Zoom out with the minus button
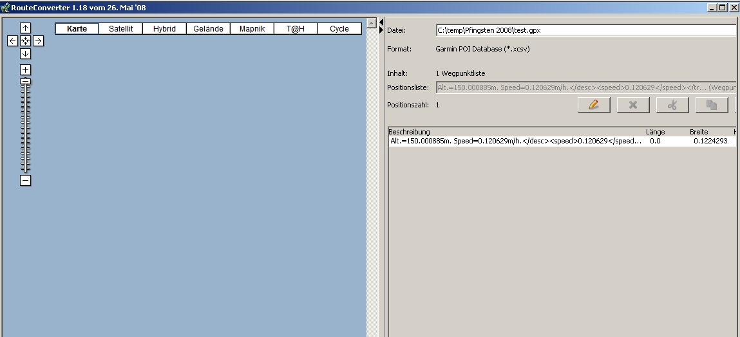Screen dimensions: 740x337 pyautogui.click(x=25, y=181)
